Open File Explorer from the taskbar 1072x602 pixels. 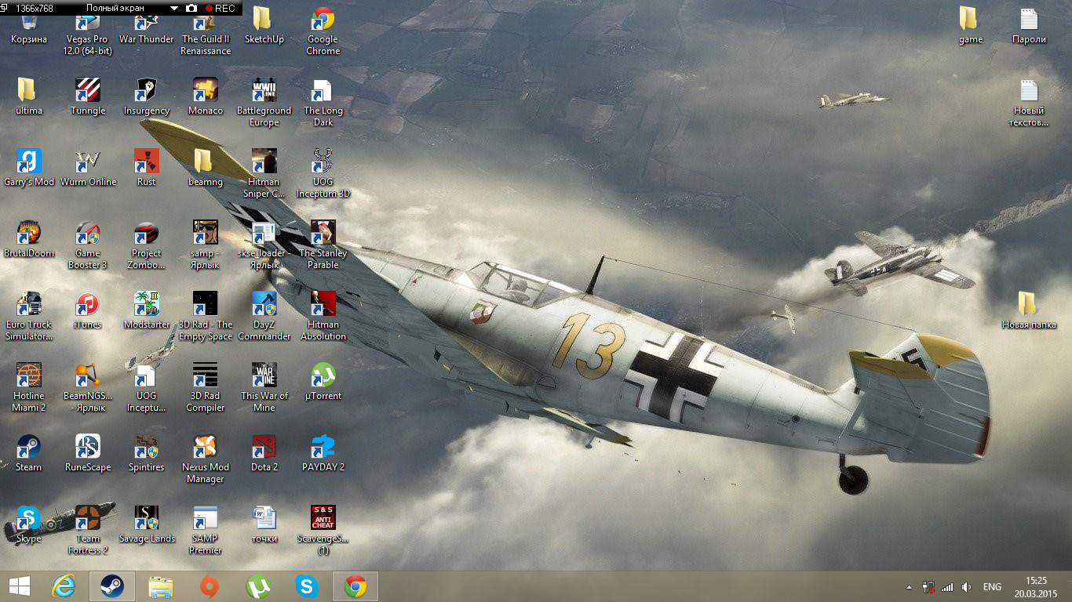pos(161,586)
